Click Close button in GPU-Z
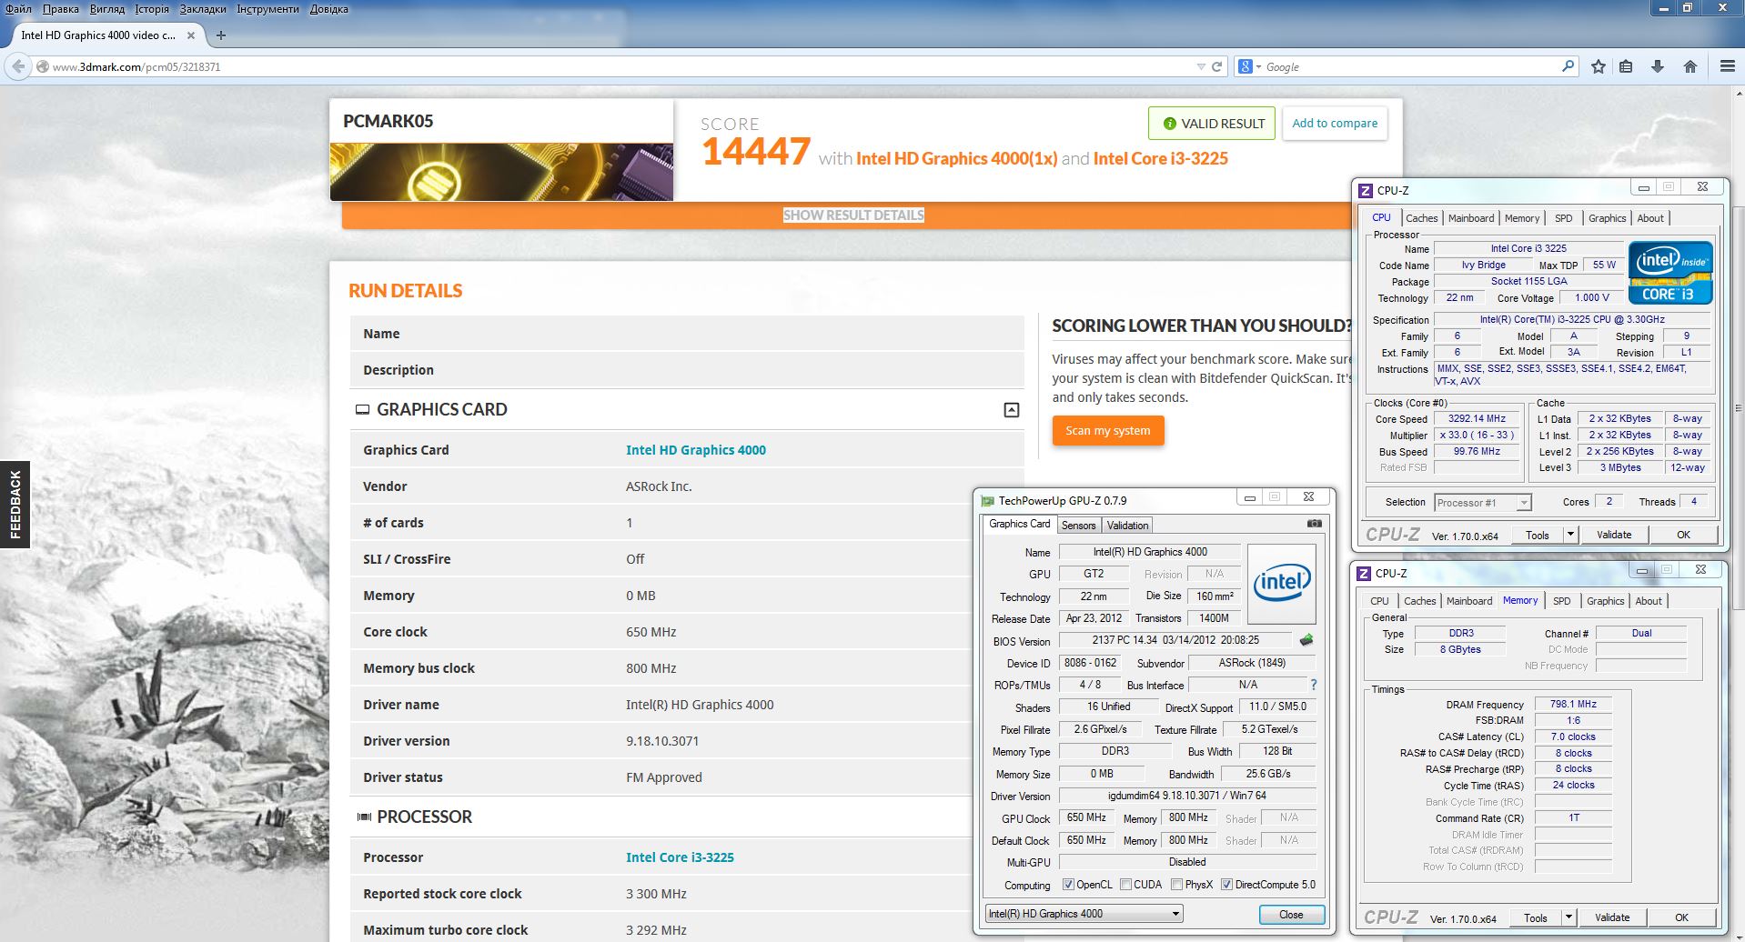Viewport: 1745px width, 942px height. pyautogui.click(x=1291, y=915)
